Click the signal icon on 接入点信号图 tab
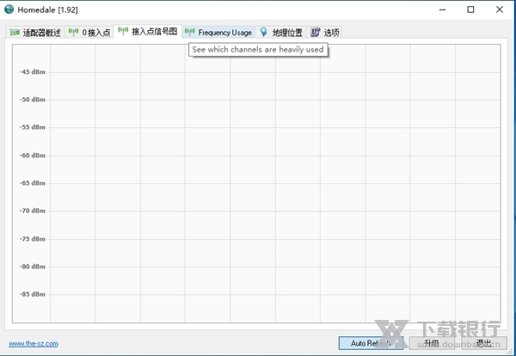 (123, 31)
